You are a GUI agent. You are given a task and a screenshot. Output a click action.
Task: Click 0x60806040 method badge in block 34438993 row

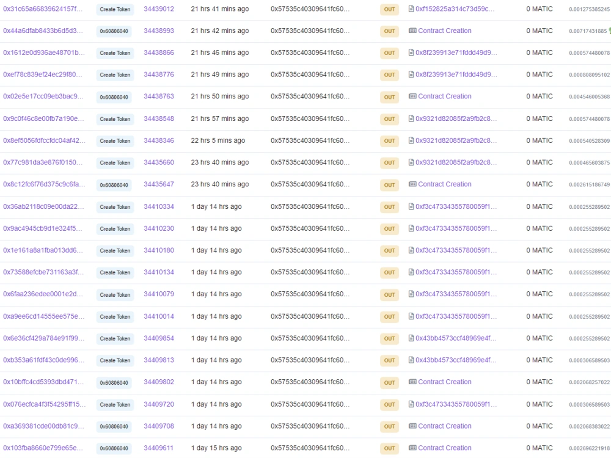[114, 31]
